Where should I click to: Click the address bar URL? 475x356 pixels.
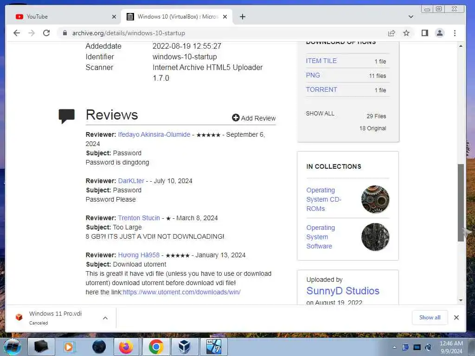click(128, 33)
